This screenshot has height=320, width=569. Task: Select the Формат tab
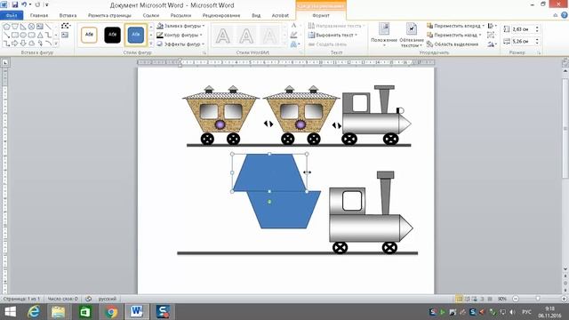tap(321, 16)
